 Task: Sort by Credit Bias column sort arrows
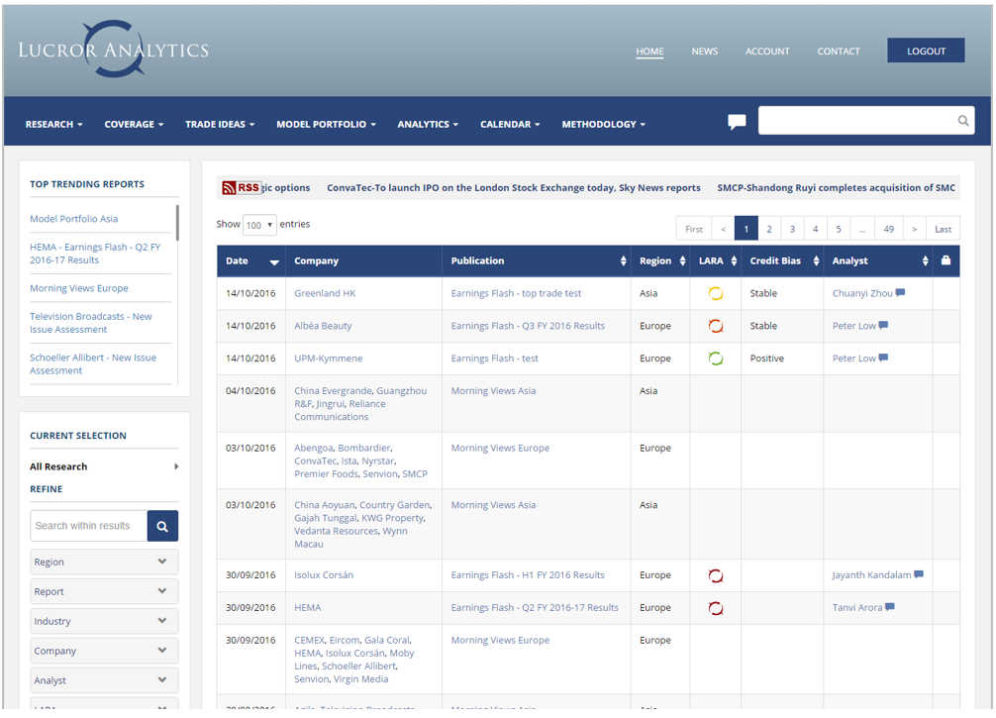(x=816, y=261)
